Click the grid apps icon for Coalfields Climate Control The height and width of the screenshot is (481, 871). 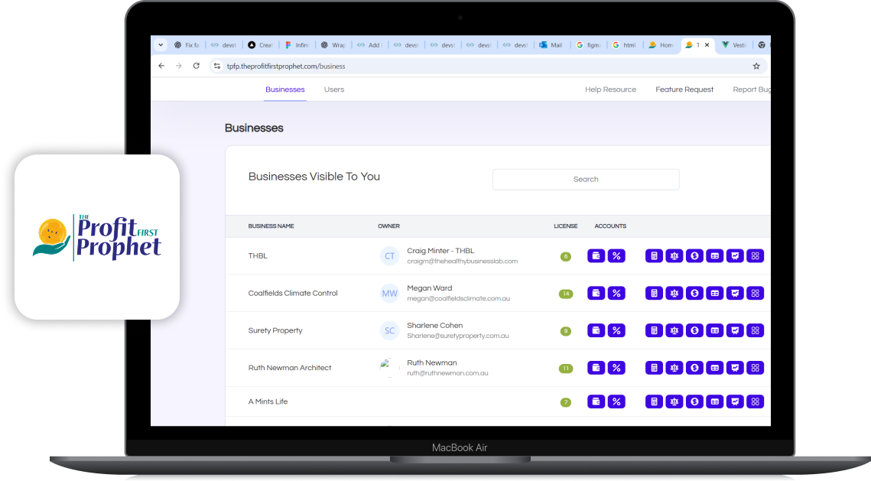point(756,293)
